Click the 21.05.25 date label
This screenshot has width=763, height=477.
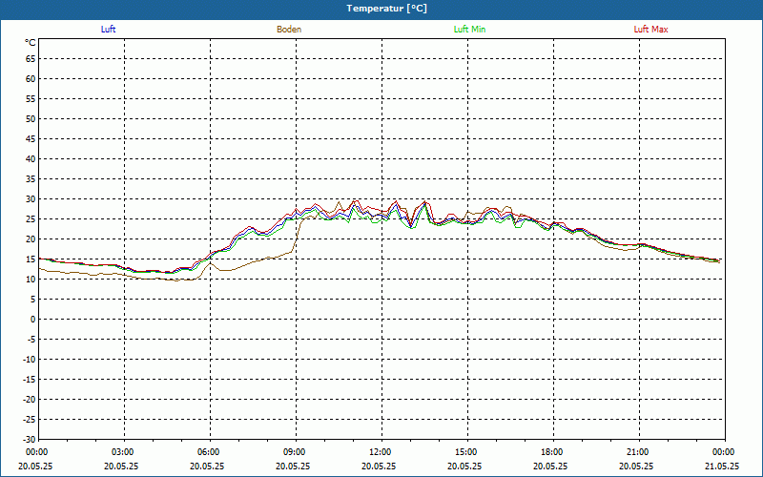click(722, 466)
